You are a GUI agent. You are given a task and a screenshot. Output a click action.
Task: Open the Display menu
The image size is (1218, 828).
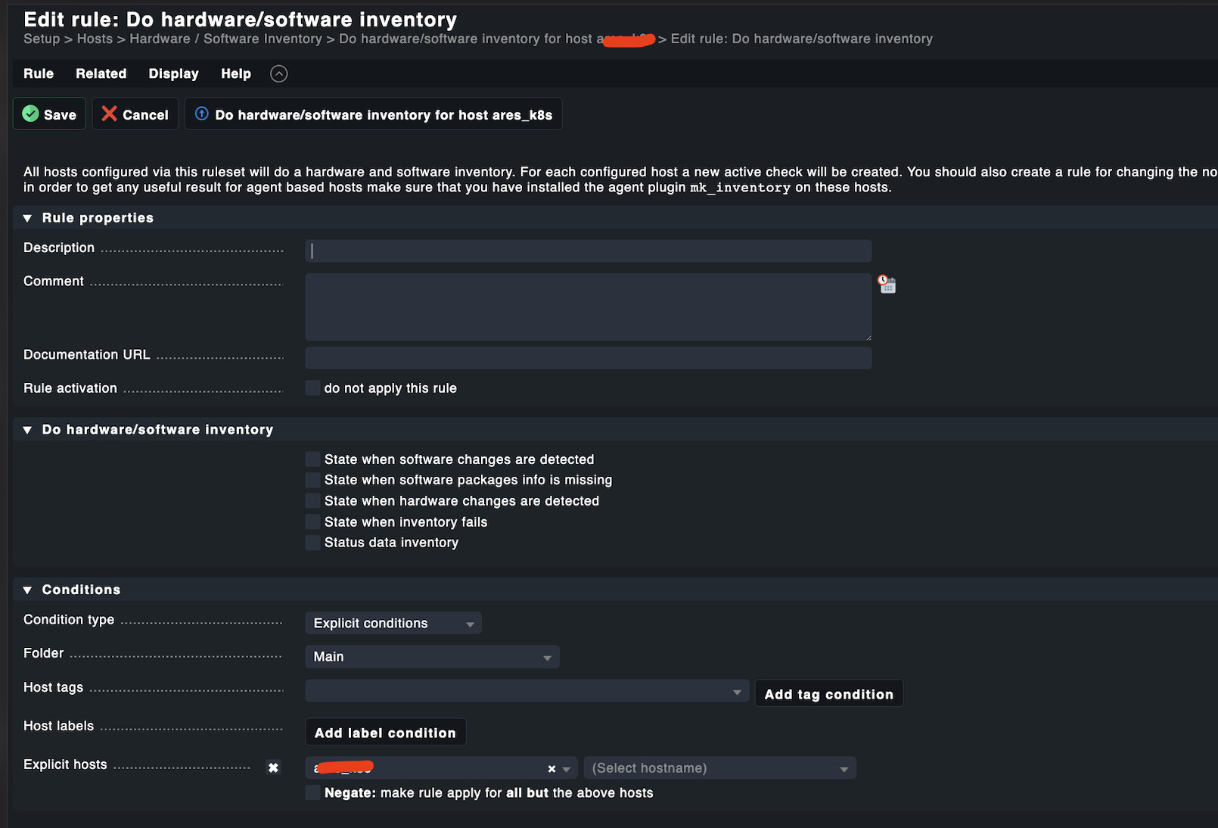[173, 73]
